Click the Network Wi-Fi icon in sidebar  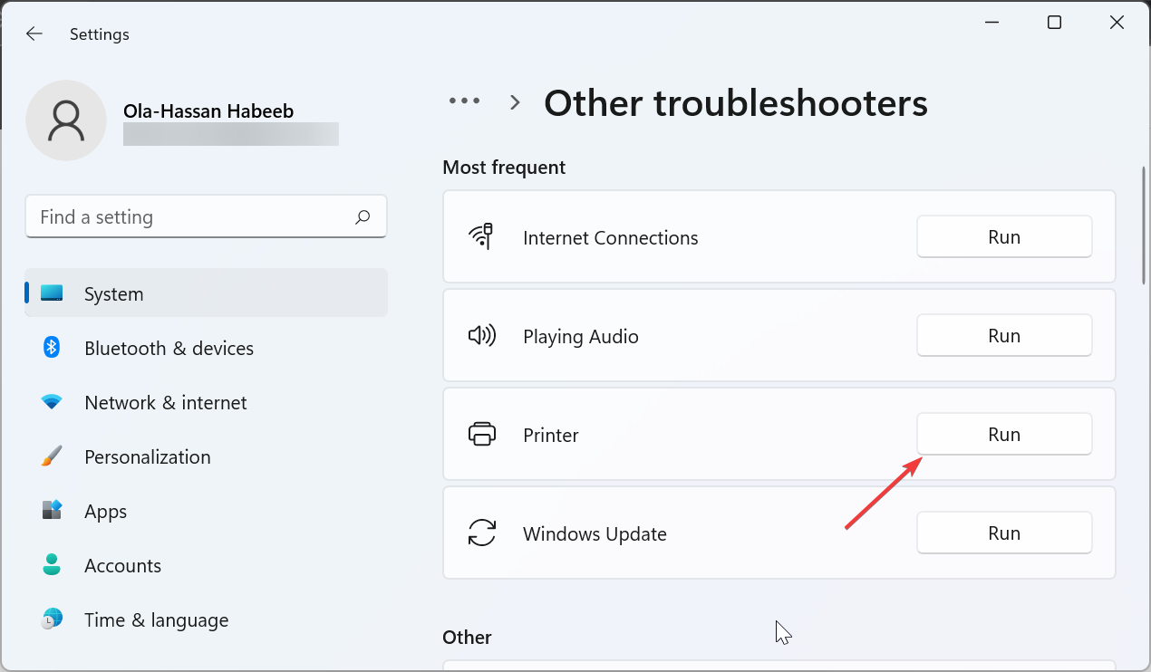(52, 402)
